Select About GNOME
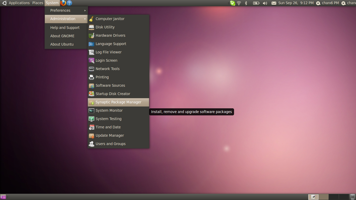The height and width of the screenshot is (200, 356). tap(66, 36)
